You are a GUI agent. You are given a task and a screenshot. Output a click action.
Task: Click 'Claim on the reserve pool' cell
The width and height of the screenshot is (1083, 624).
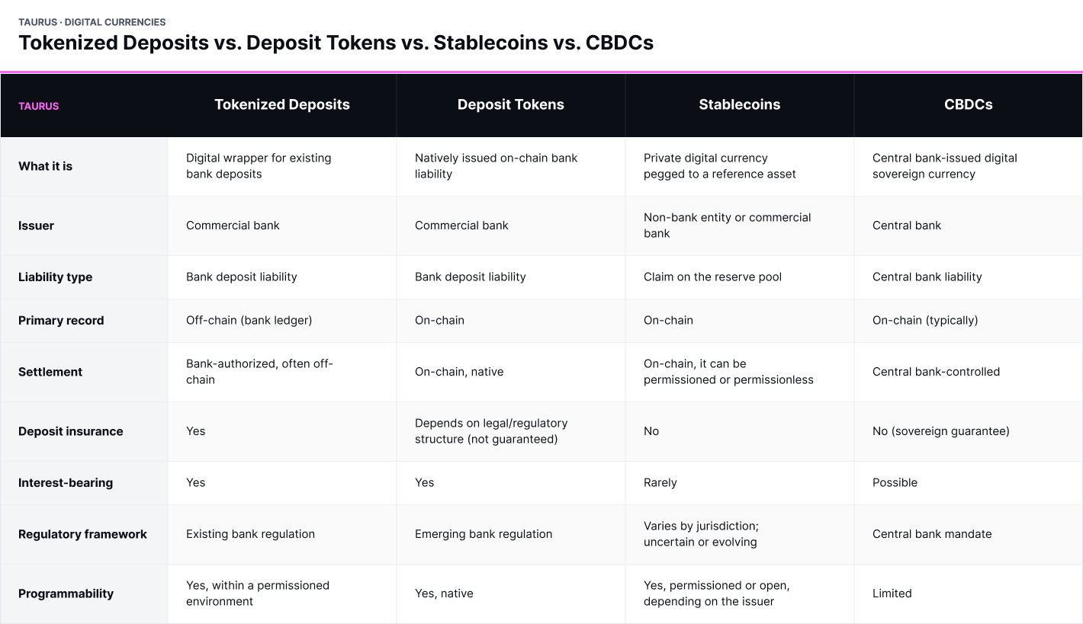point(712,277)
